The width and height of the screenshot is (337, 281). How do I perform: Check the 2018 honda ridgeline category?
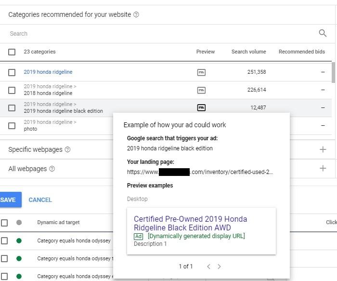point(12,90)
